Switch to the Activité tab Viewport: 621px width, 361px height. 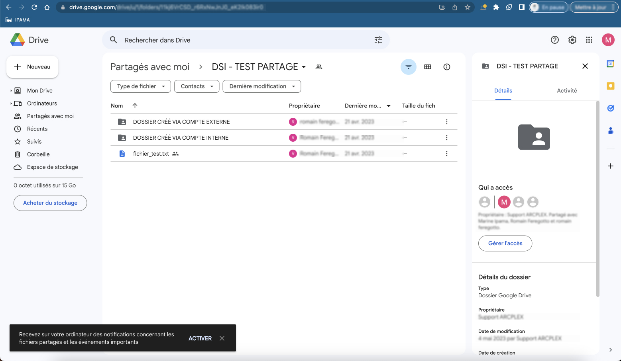[x=567, y=91]
